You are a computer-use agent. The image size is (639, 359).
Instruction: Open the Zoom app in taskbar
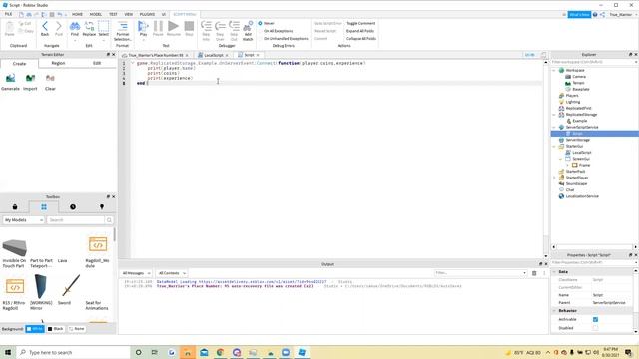pyautogui.click(x=286, y=352)
